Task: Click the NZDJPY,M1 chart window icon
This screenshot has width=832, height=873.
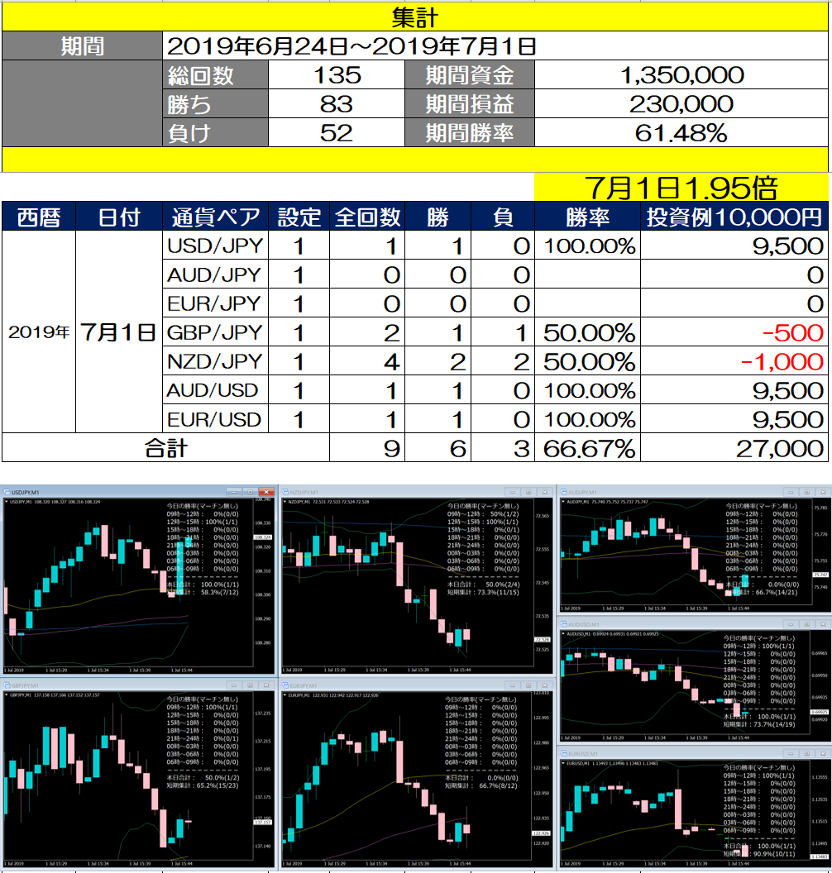Action: [x=285, y=492]
